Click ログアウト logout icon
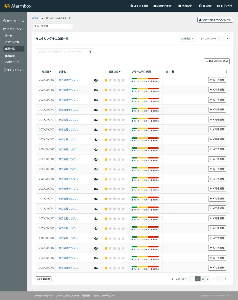This screenshot has width=238, height=300. (219, 6)
